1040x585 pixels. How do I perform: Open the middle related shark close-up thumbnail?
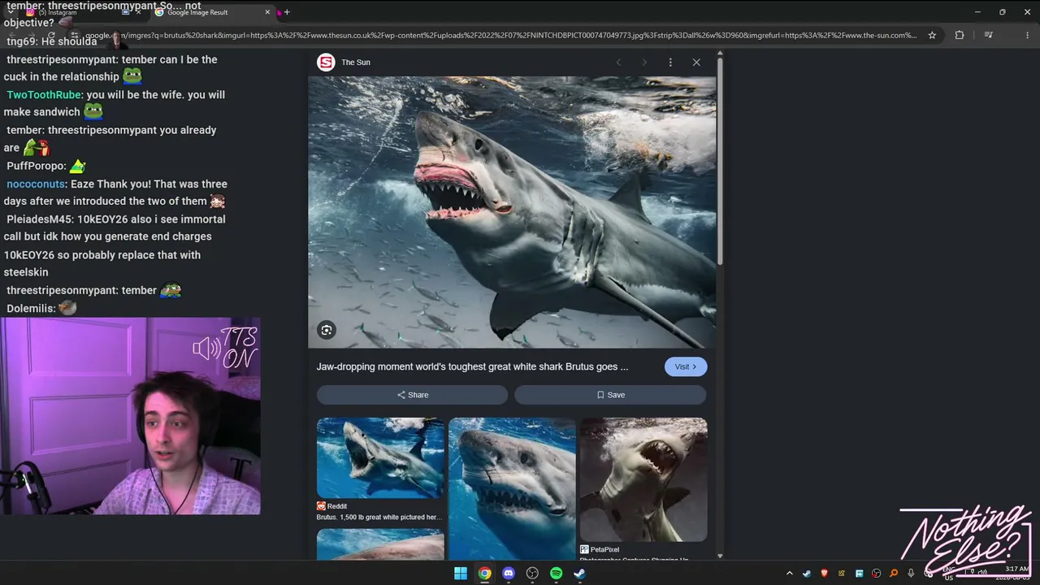click(x=512, y=488)
